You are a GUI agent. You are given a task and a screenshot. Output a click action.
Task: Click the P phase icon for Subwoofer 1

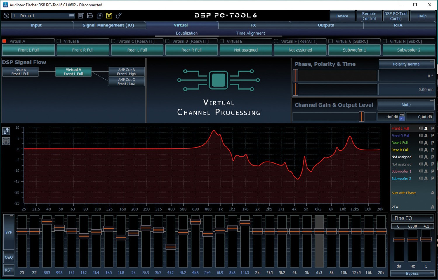click(433, 171)
